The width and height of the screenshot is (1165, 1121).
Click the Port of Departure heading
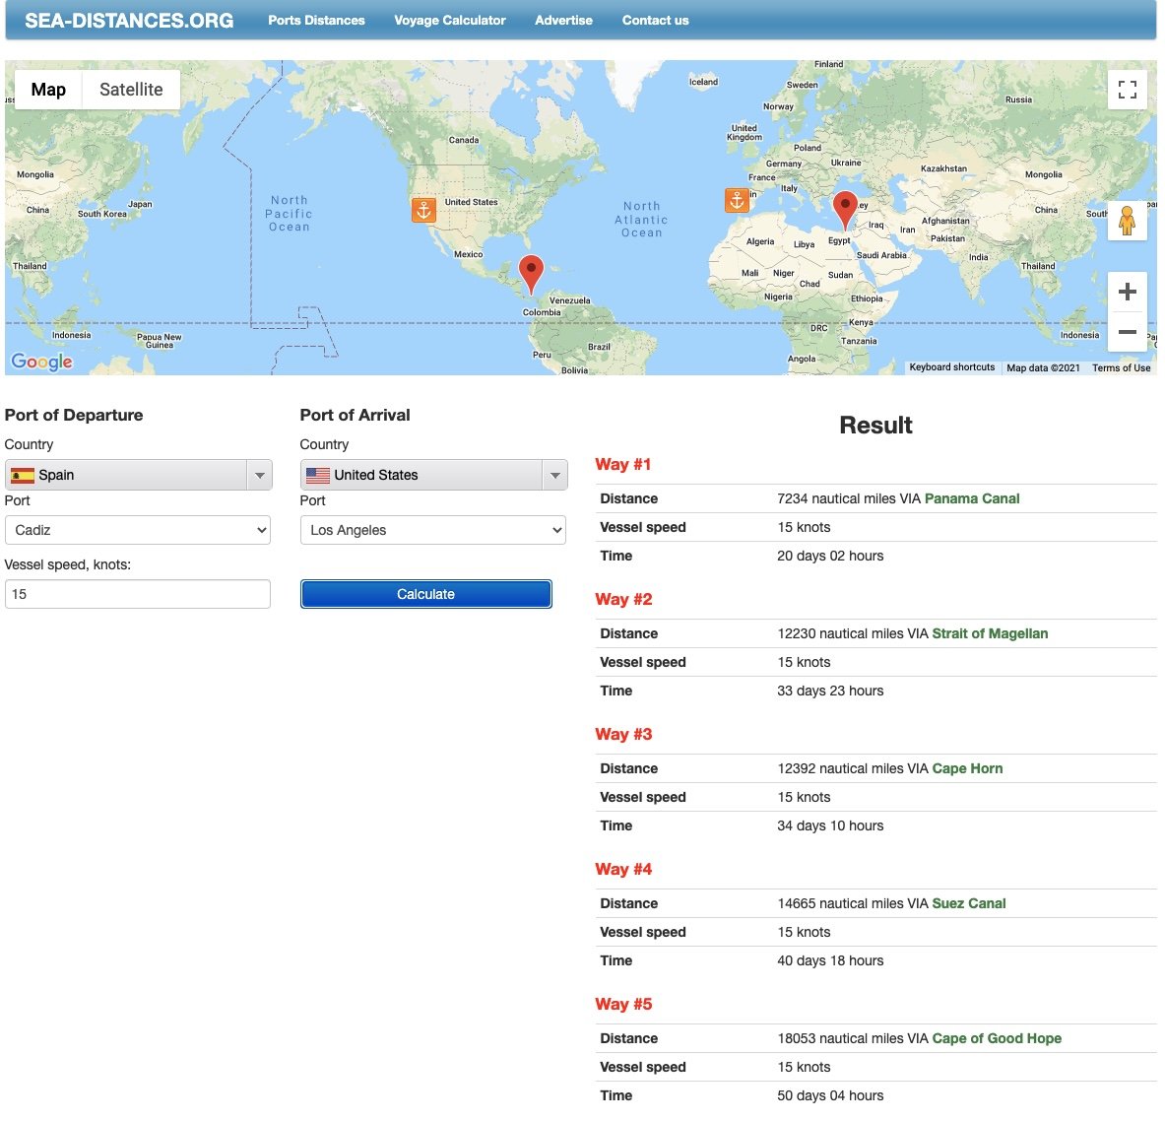pyautogui.click(x=74, y=415)
